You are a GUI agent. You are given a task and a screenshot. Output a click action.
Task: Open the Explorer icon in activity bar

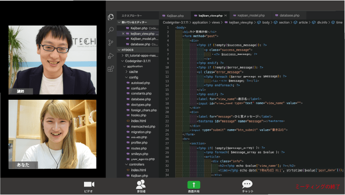[111, 17]
